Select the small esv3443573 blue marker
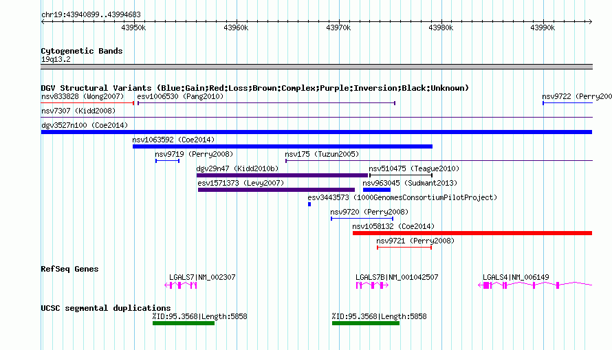This screenshot has height=350, width=612. point(309,204)
